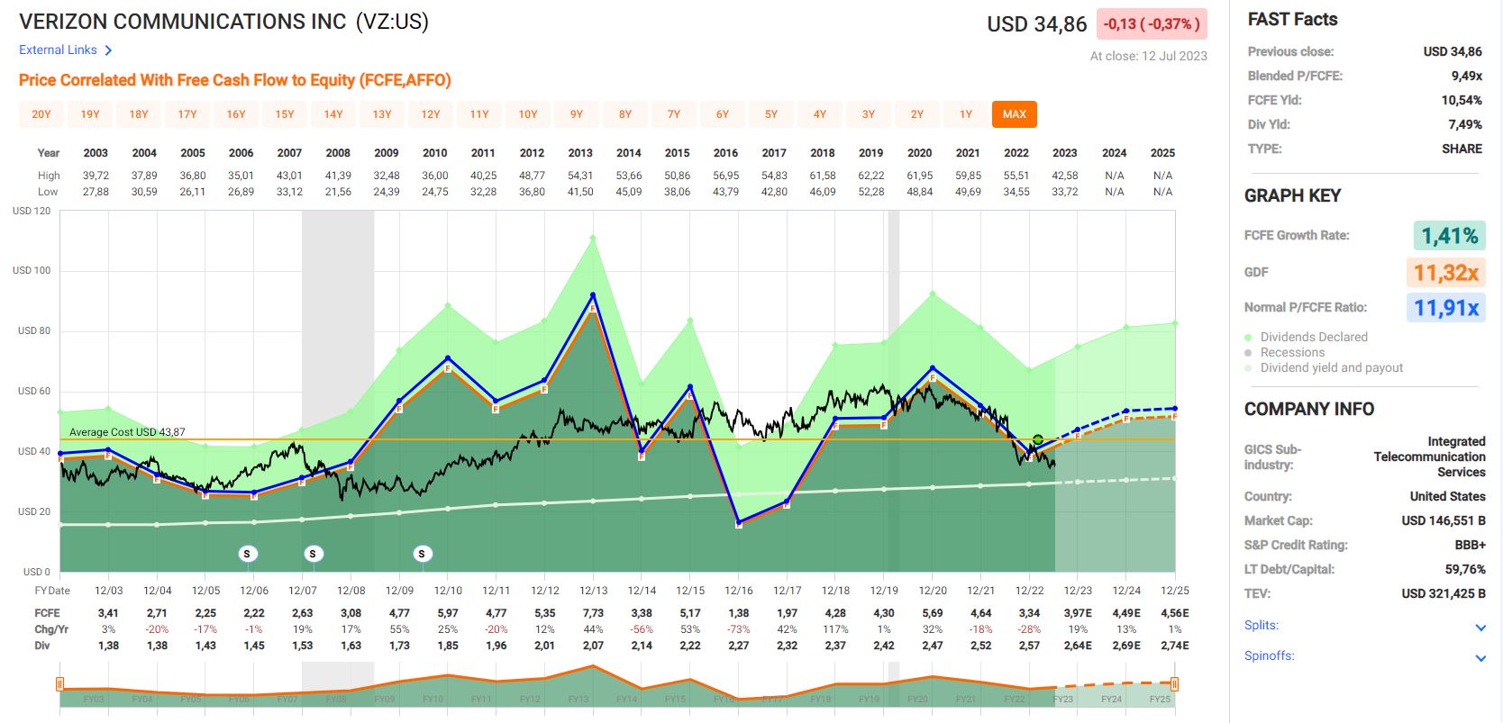Open the External Links chevron arrow

click(108, 50)
